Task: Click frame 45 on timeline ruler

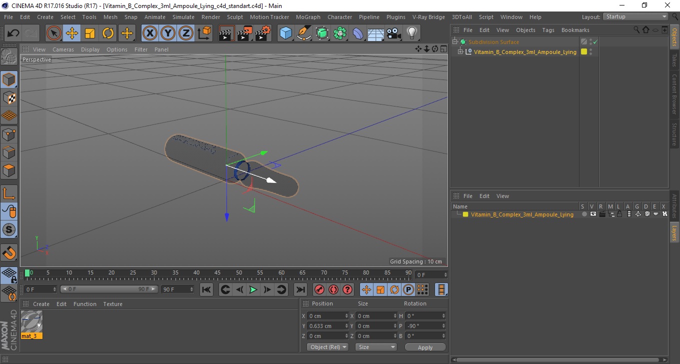Action: pos(218,274)
